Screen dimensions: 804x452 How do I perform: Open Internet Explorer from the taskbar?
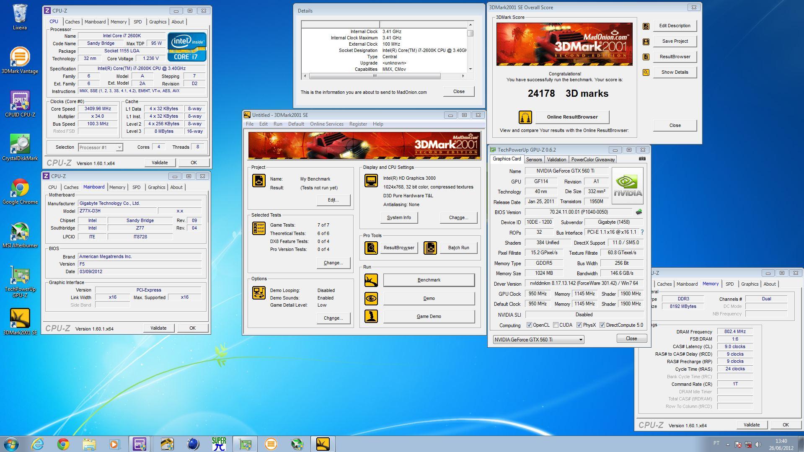coord(38,444)
